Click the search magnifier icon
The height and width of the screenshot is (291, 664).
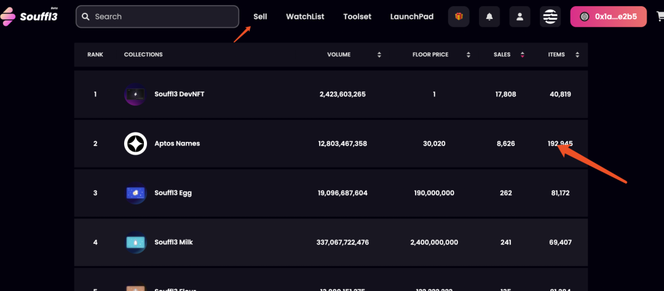coord(85,17)
